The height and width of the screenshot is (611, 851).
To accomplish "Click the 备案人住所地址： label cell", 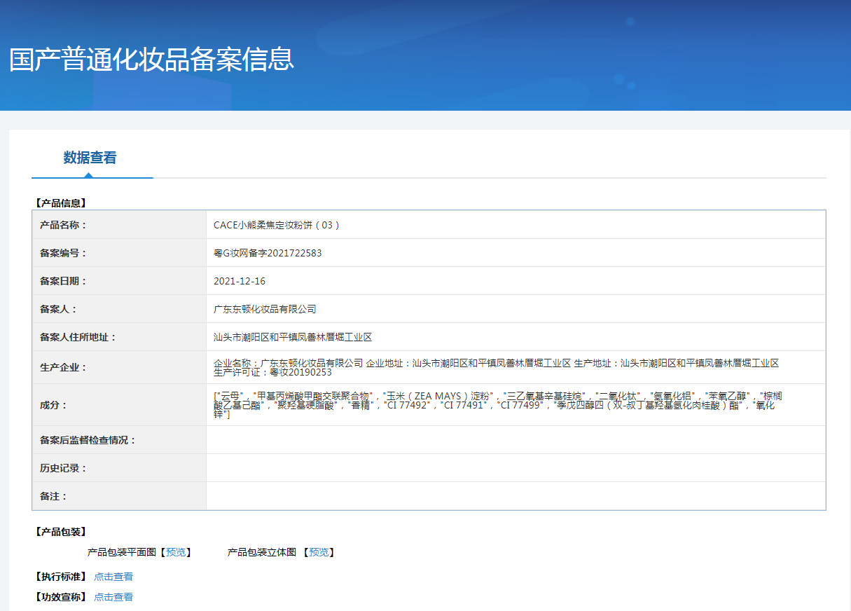I will [x=119, y=337].
